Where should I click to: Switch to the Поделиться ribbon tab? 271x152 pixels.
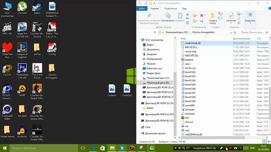point(170,8)
